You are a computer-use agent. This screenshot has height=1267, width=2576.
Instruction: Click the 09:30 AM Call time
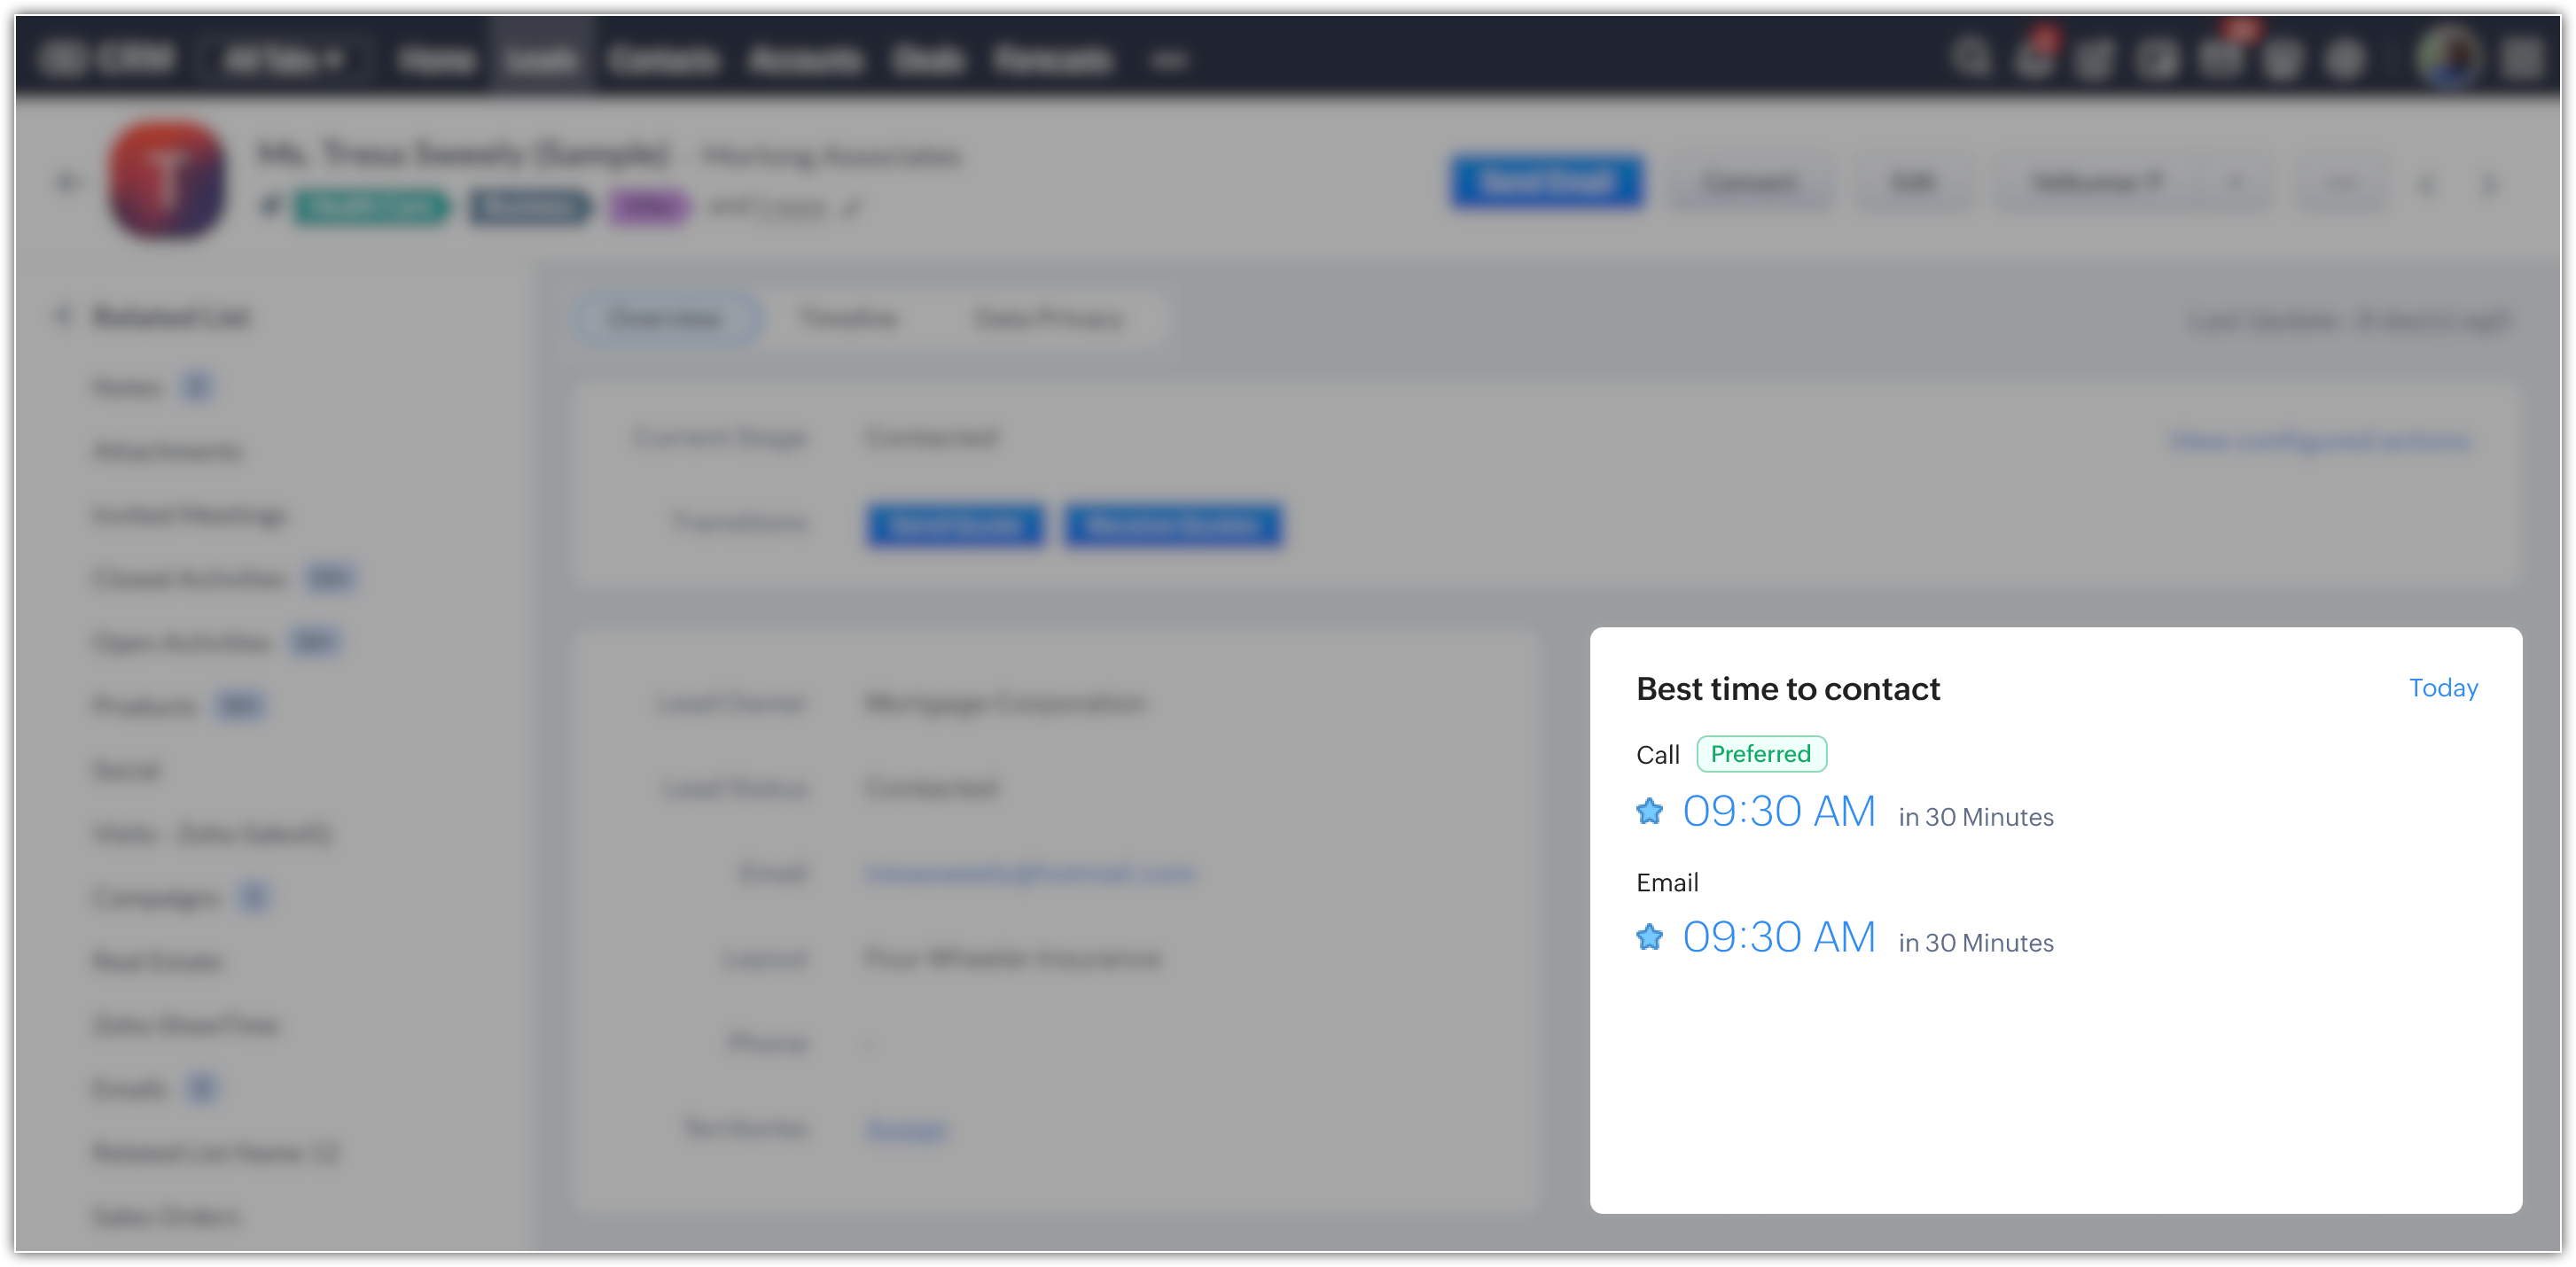click(x=1779, y=812)
